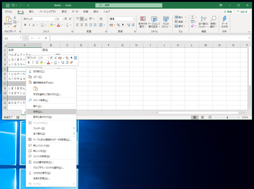
Task: Click Smart Lookup スマート検索(L)
Action: pyautogui.click(x=51, y=100)
